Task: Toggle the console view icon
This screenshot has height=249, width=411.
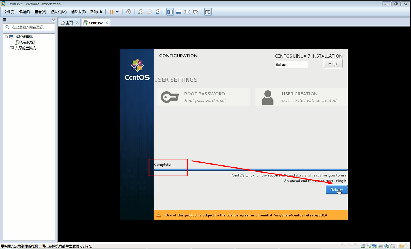Action: 208,12
